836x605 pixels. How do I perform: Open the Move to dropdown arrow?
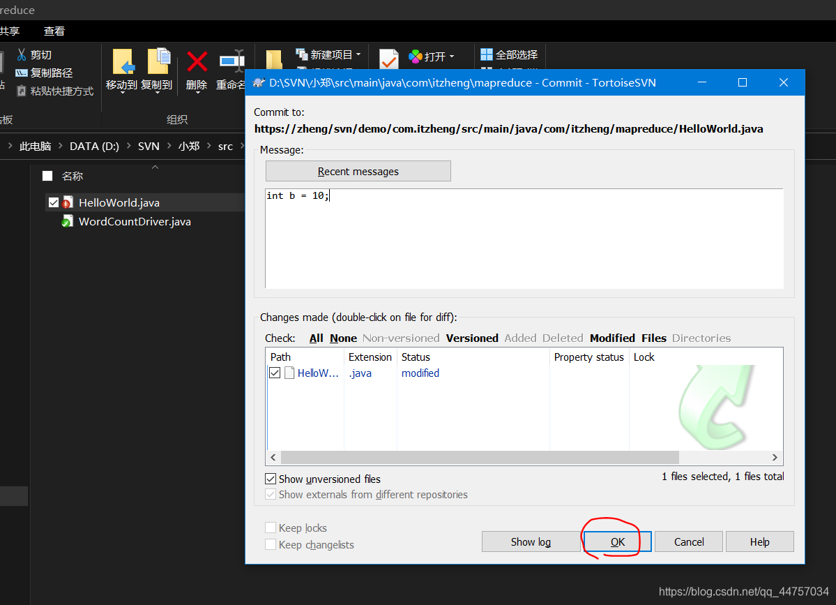[x=121, y=94]
